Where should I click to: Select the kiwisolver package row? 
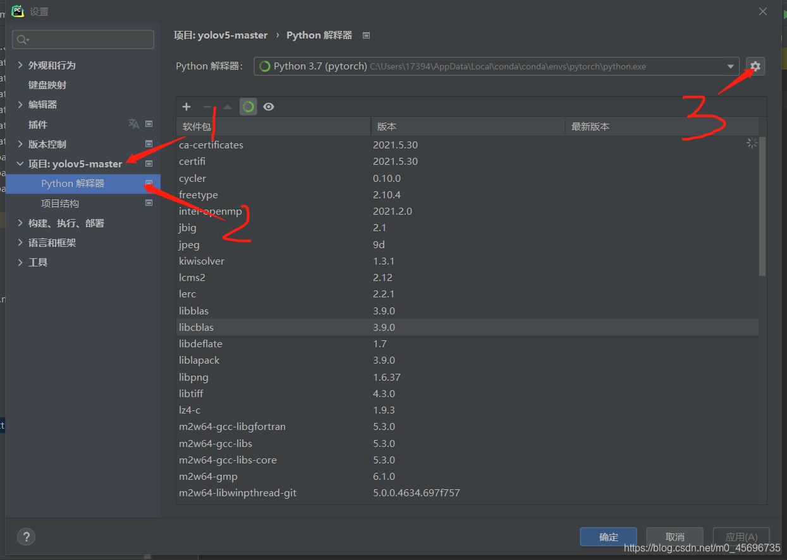click(467, 261)
